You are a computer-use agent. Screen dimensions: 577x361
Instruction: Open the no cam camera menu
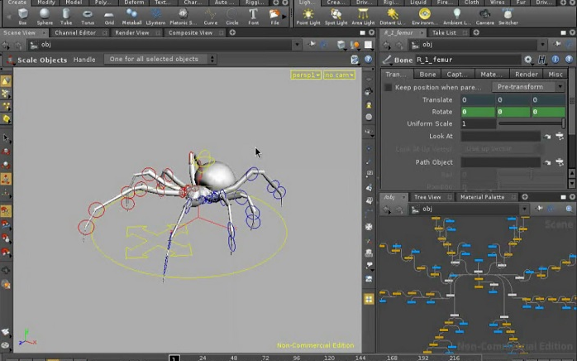[339, 75]
